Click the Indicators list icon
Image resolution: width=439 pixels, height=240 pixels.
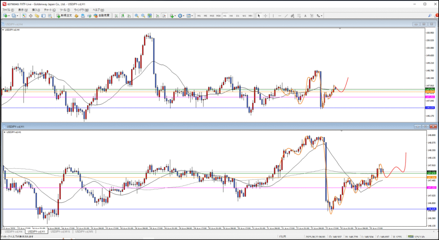tap(171, 16)
